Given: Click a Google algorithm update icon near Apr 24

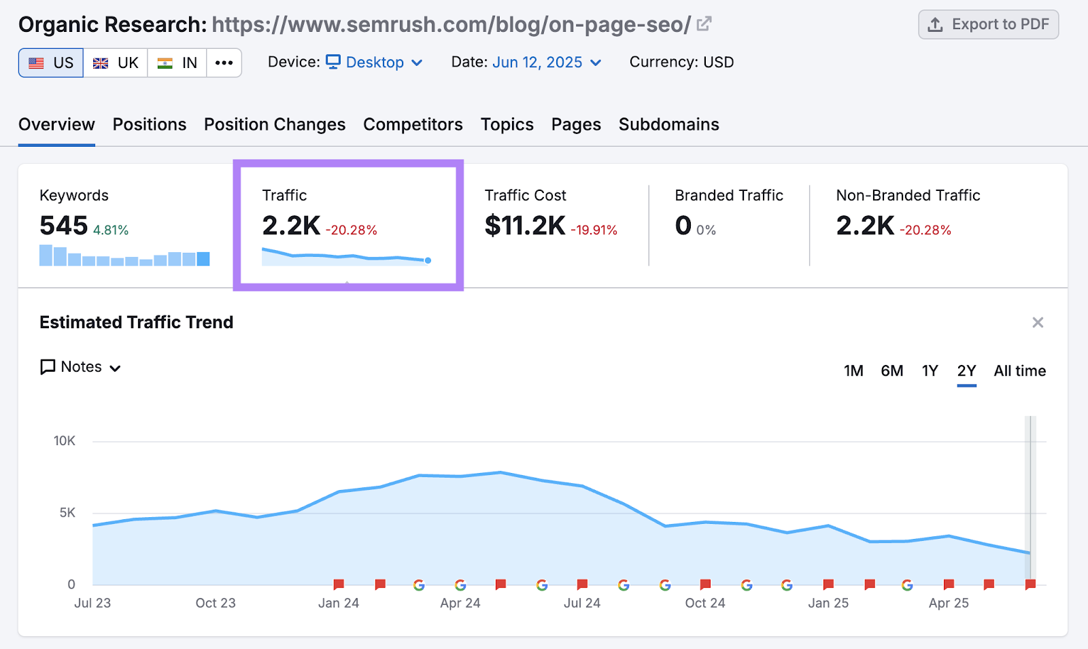Looking at the screenshot, I should point(460,584).
